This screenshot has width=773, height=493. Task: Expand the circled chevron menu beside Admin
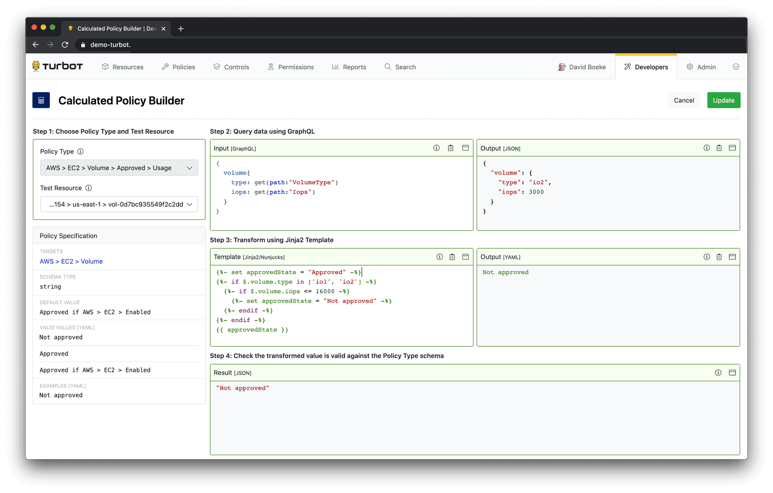[736, 67]
